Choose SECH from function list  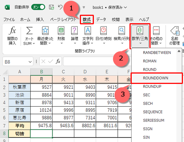point(148,103)
